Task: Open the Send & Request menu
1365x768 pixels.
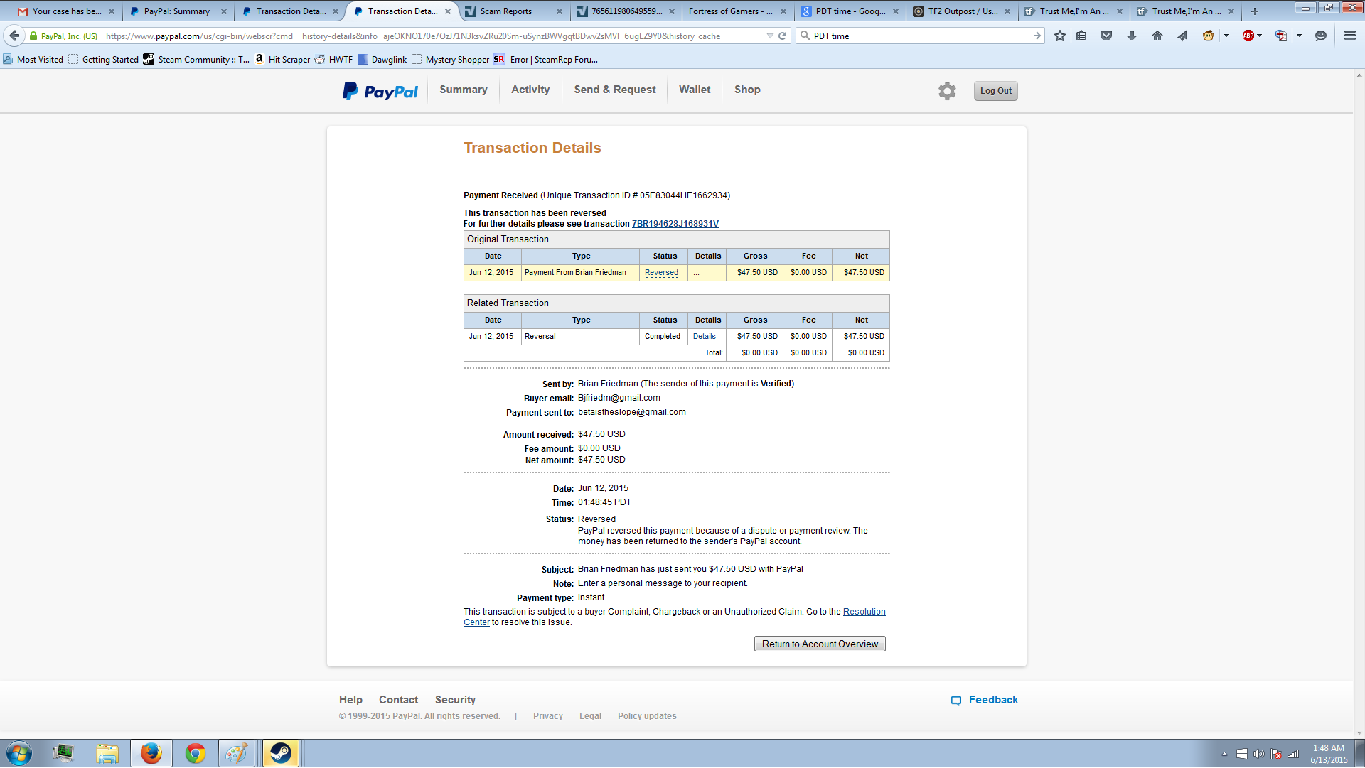Action: (615, 90)
